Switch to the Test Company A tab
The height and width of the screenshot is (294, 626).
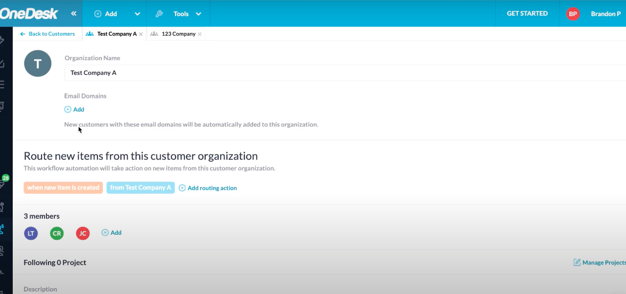(112, 34)
